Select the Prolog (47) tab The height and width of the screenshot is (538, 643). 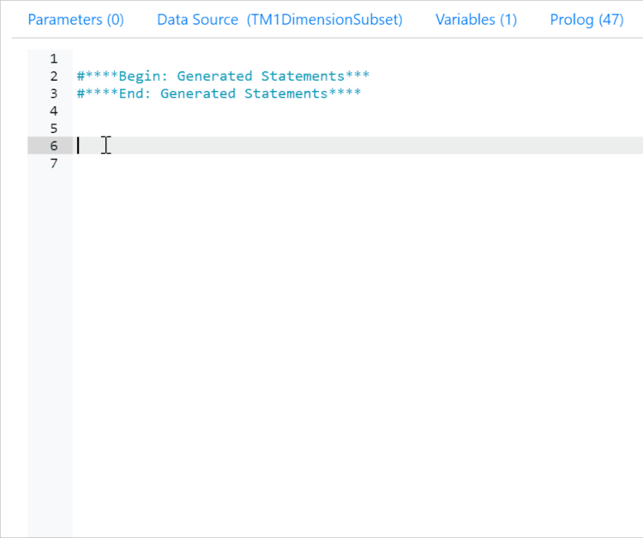click(586, 20)
